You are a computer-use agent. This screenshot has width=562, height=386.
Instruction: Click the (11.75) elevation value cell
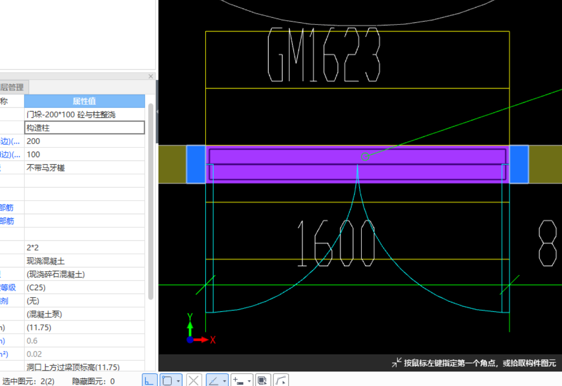(84, 327)
